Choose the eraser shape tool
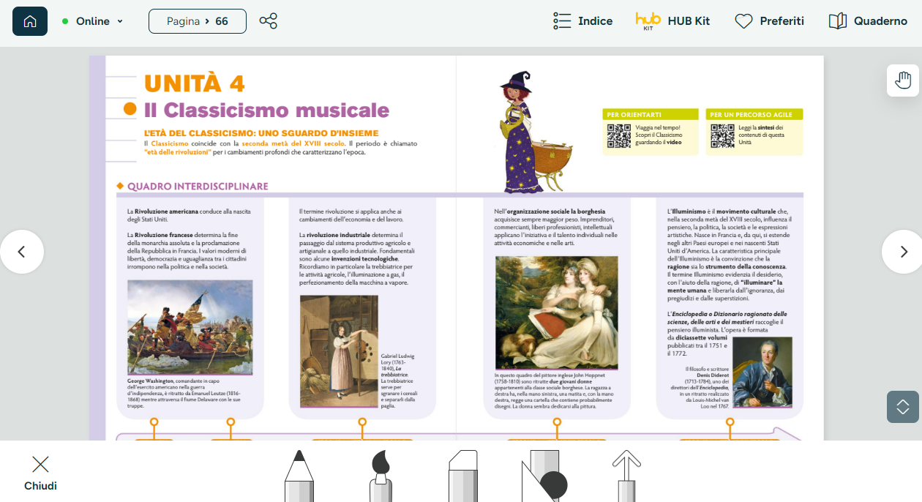 point(544,476)
